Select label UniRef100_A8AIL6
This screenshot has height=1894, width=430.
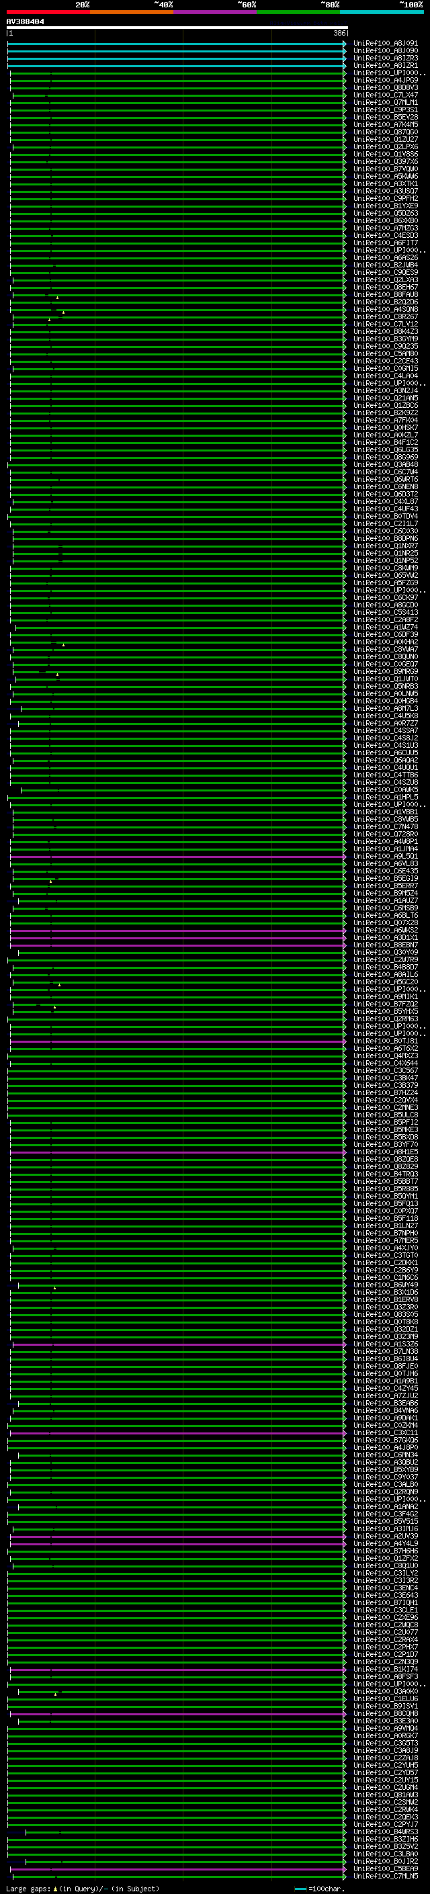tap(385, 975)
